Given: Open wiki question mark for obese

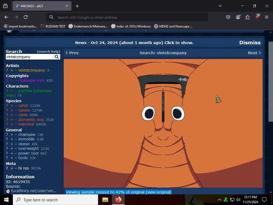Looking at the screenshot, I should 7,144.
